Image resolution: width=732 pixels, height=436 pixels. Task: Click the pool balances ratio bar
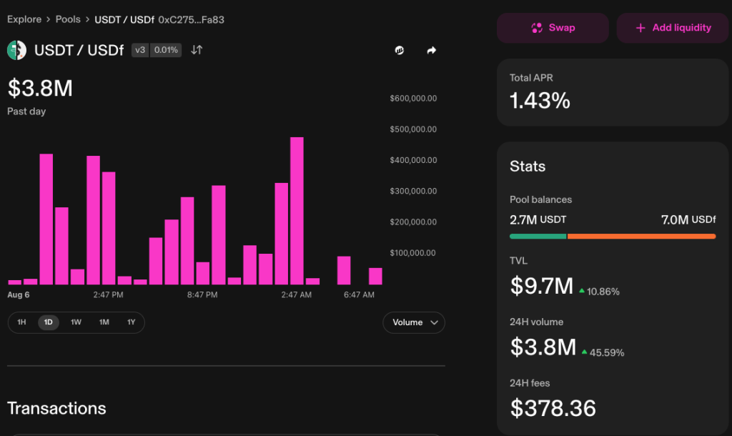click(612, 236)
